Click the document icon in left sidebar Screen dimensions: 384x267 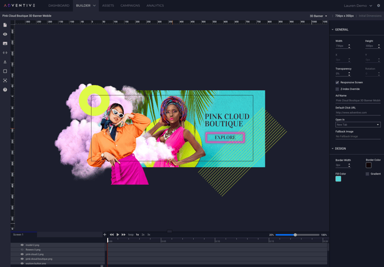[x=5, y=25]
